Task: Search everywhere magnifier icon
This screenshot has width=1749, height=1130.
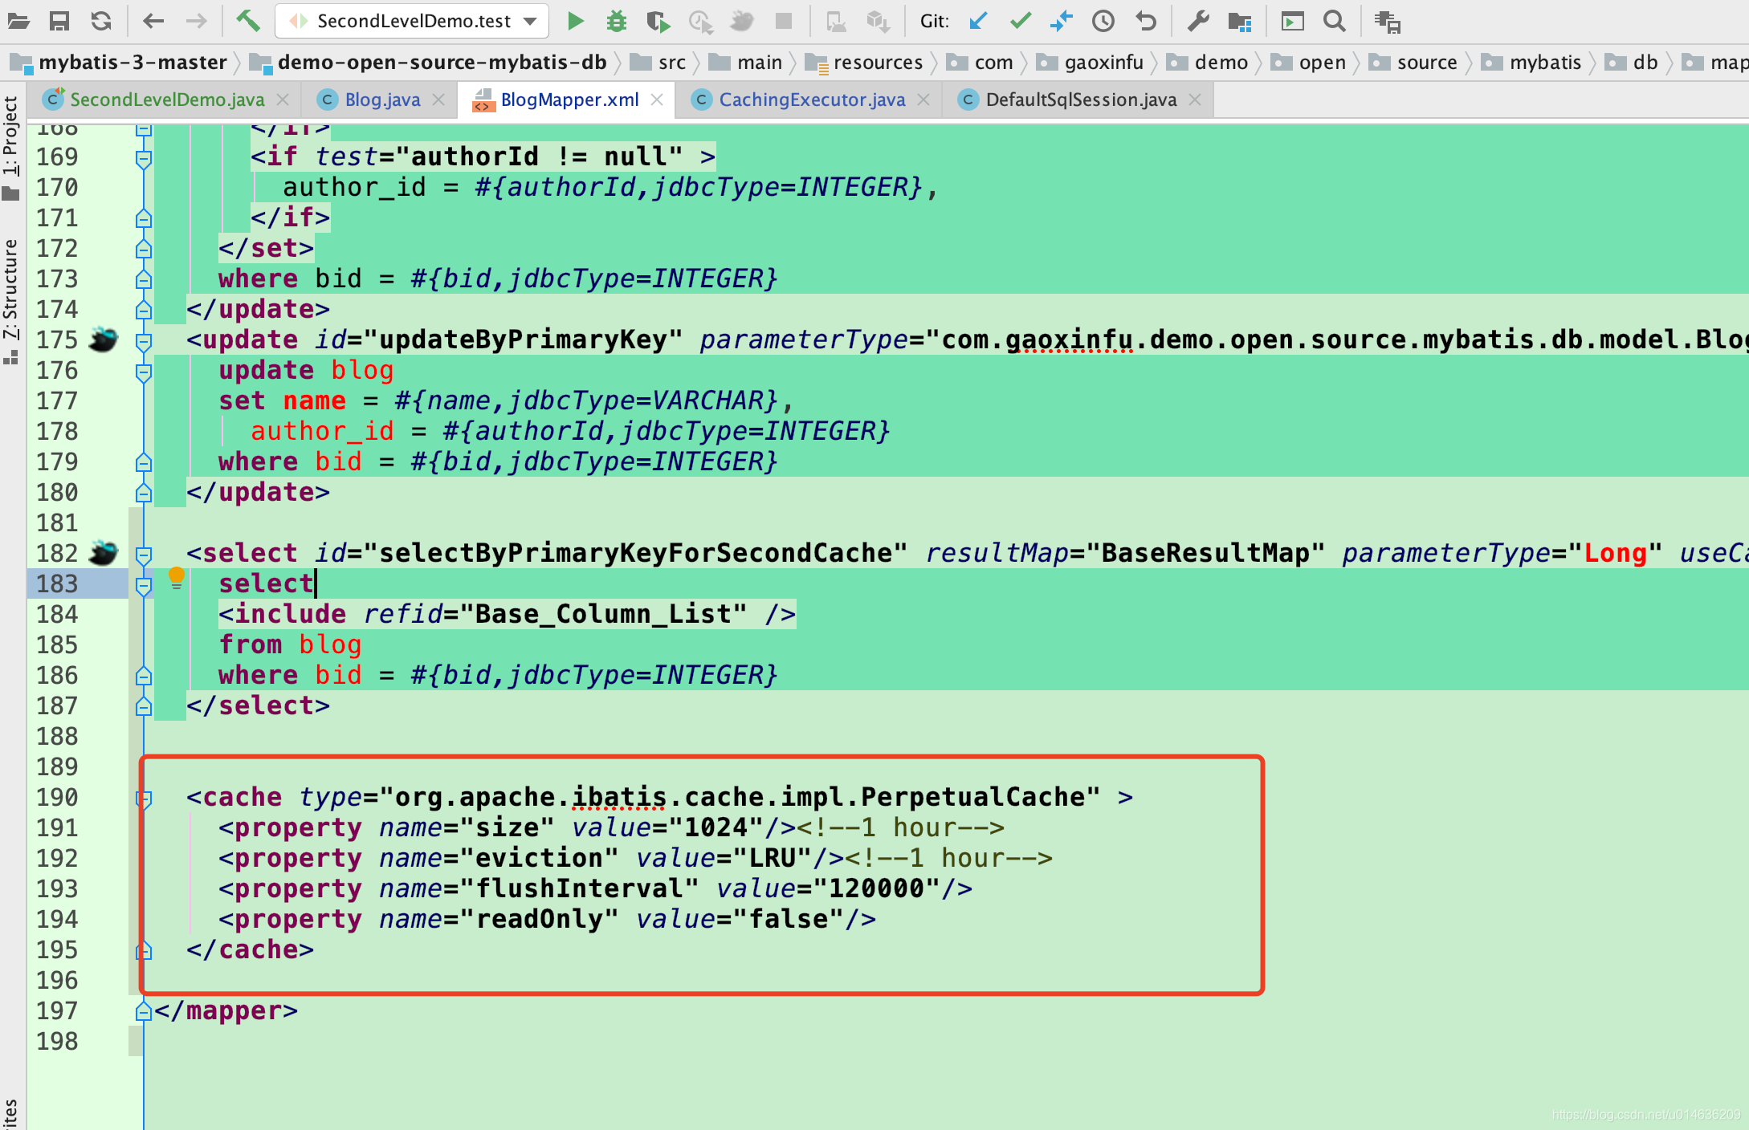Action: (1335, 22)
